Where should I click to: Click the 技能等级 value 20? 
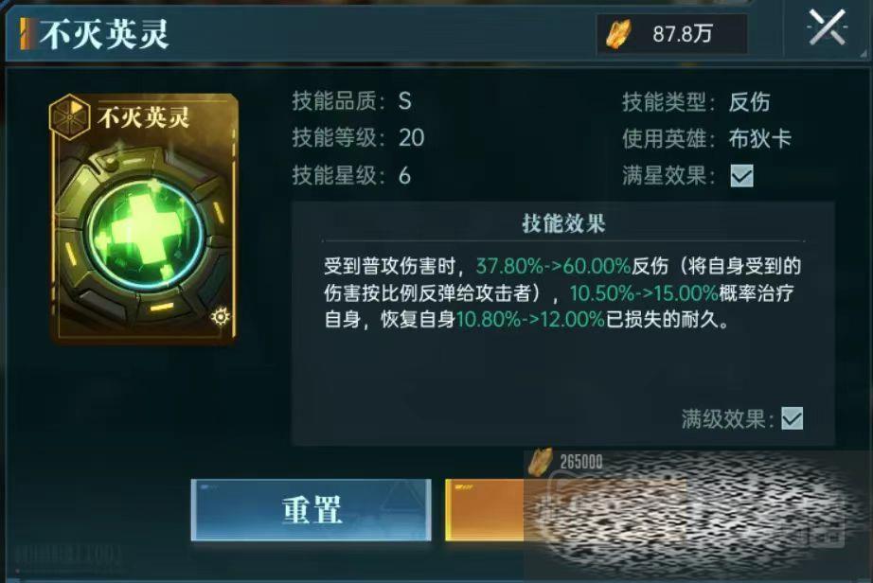412,138
